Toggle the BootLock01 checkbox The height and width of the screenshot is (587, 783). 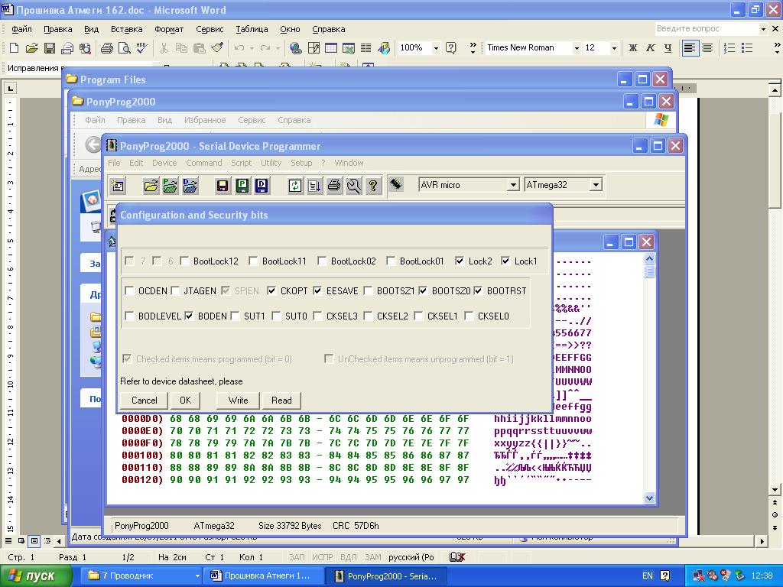[391, 261]
